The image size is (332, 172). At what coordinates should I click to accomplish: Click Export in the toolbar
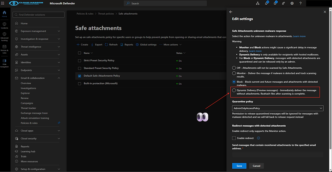[x=97, y=45]
